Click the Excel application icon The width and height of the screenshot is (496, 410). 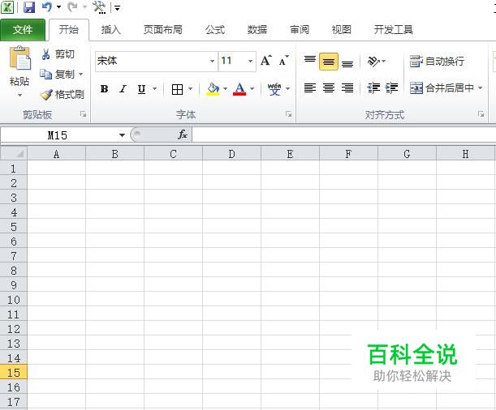pyautogui.click(x=7, y=7)
